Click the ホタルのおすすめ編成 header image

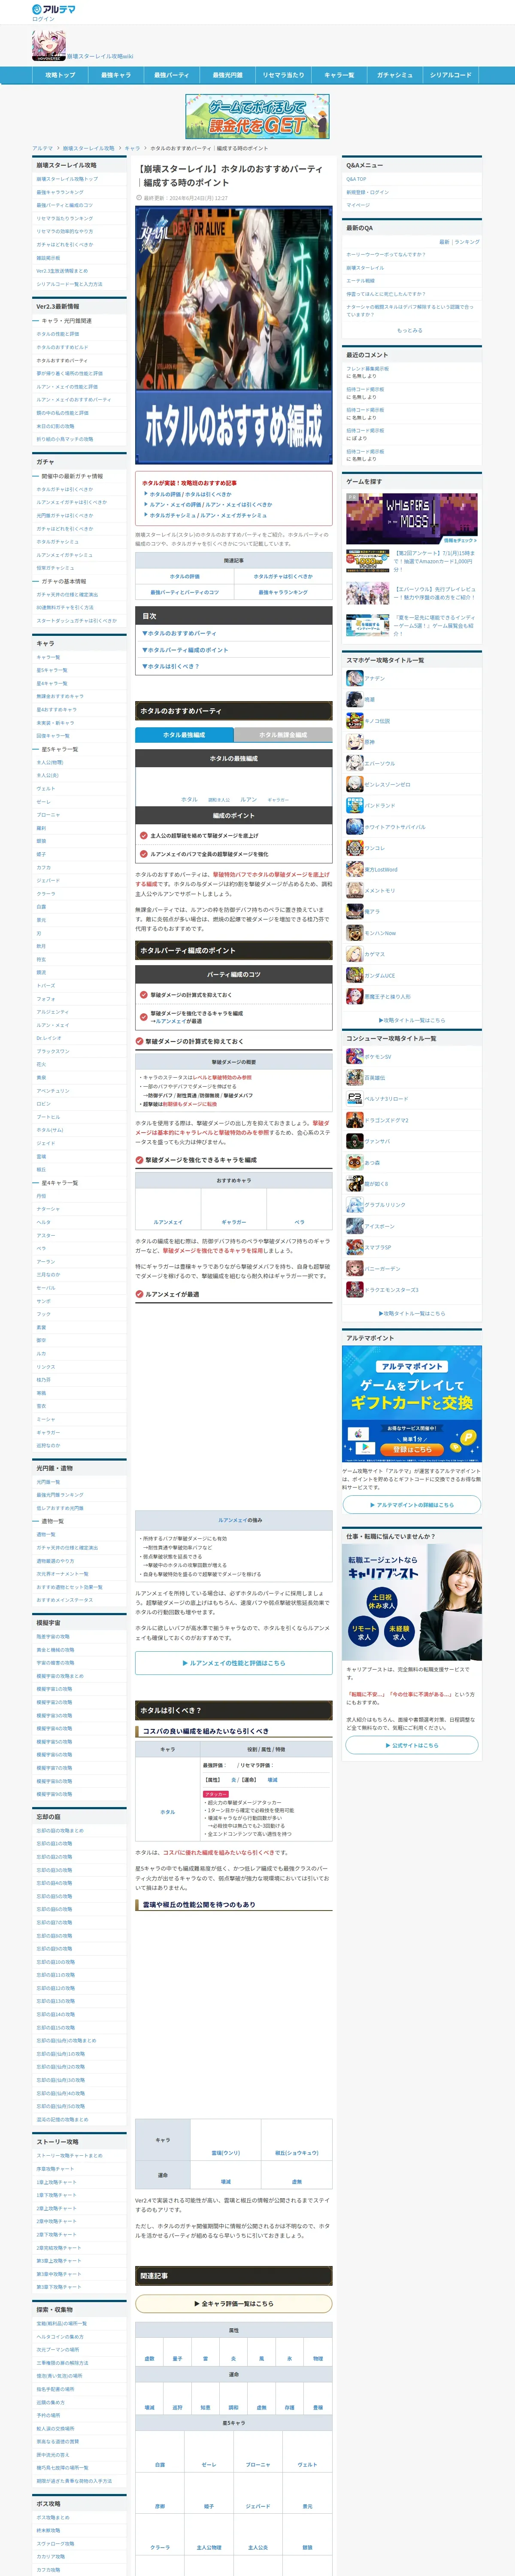point(234,335)
